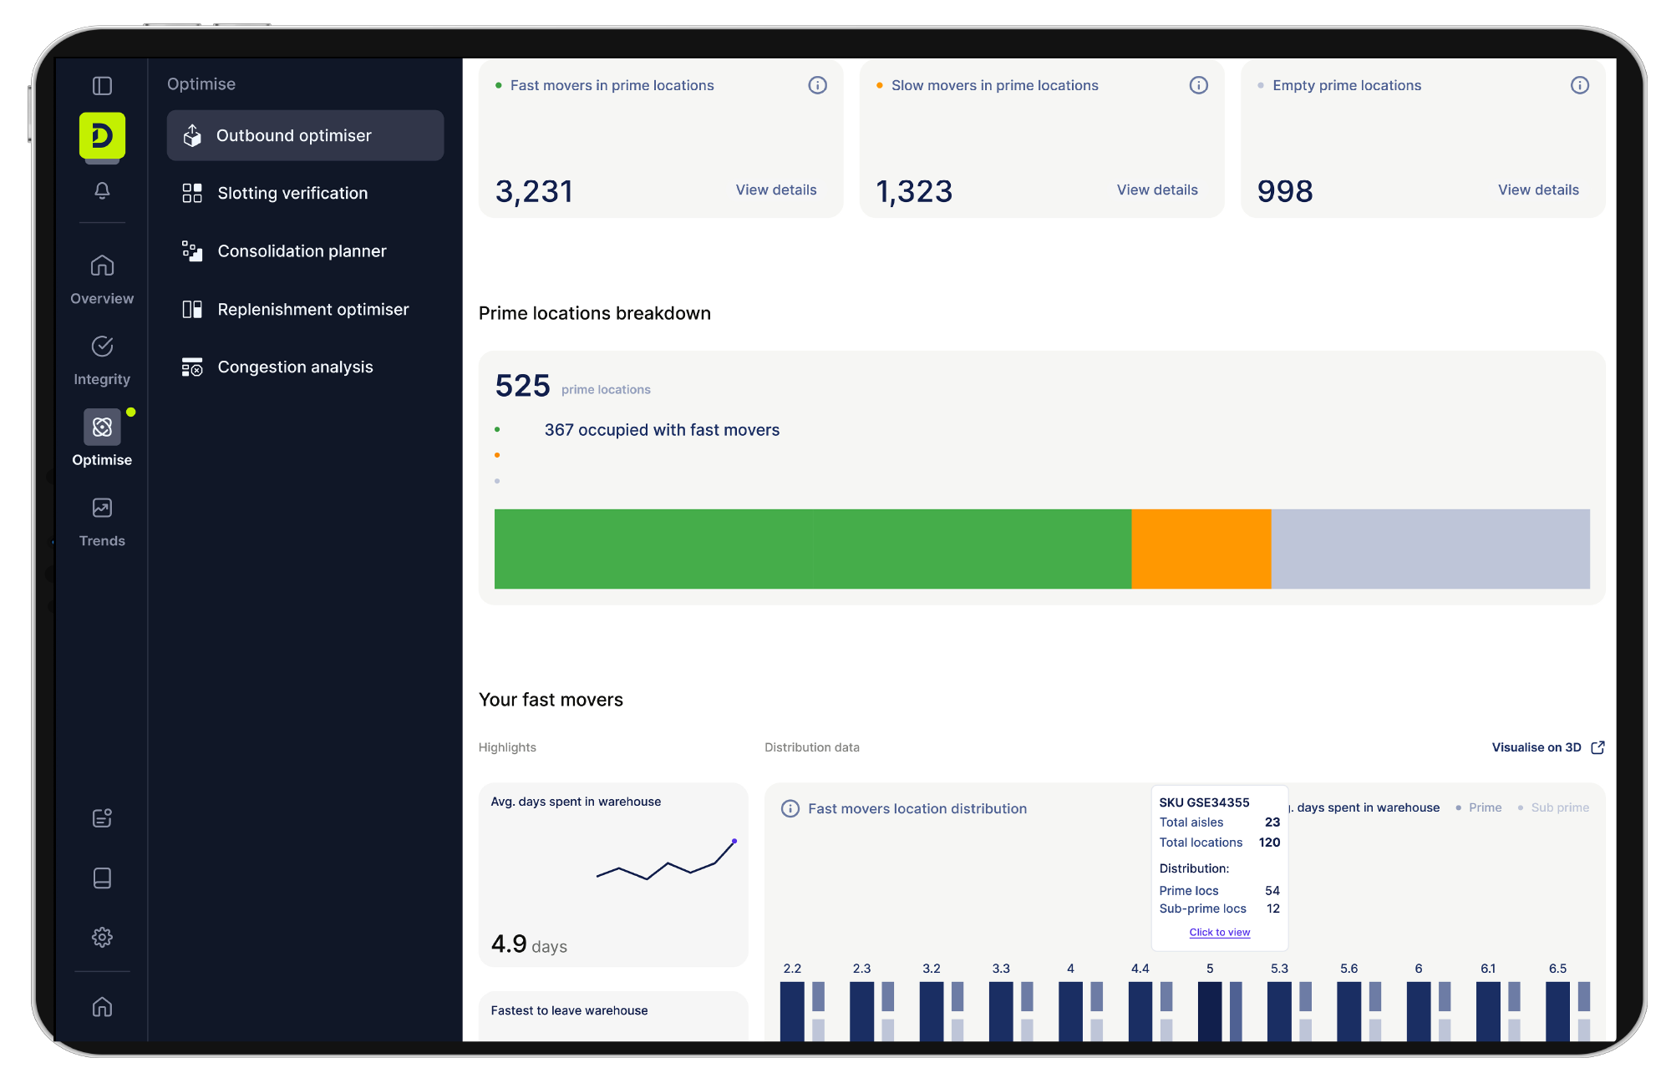Select Replenishment optimiser in menu

(312, 309)
